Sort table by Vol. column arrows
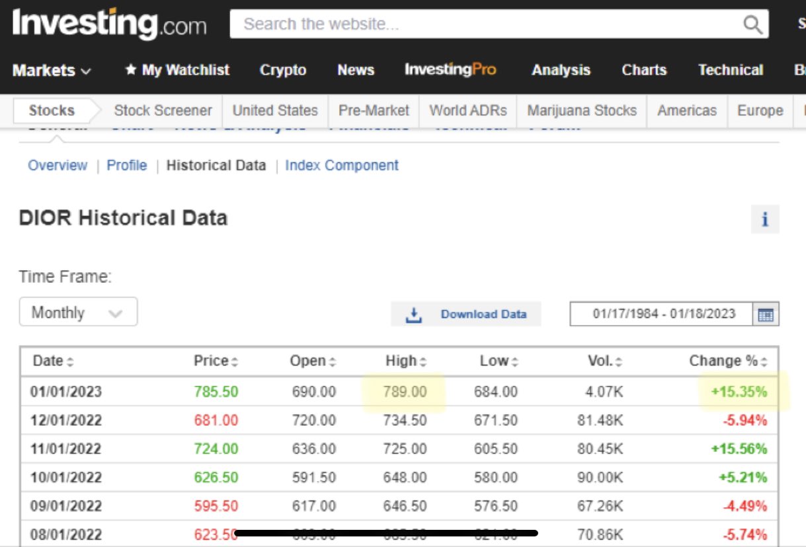Viewport: 806px width, 547px height. [619, 362]
